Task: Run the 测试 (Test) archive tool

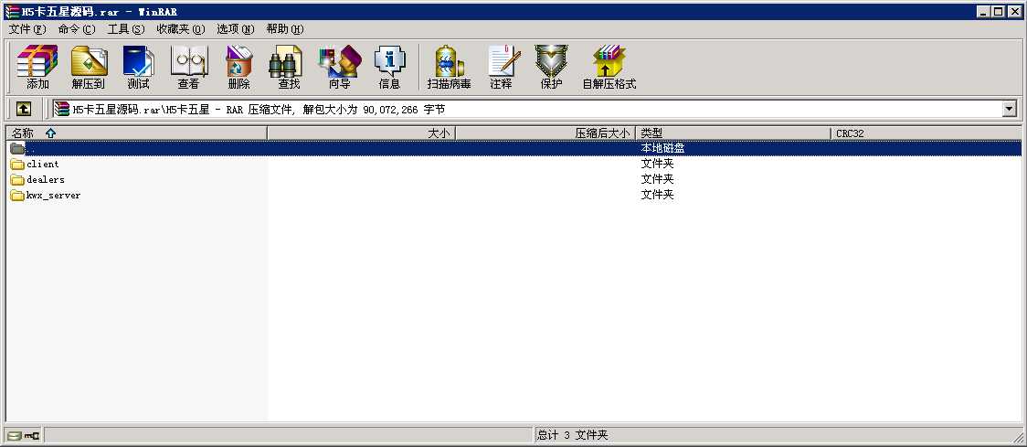Action: (x=138, y=67)
